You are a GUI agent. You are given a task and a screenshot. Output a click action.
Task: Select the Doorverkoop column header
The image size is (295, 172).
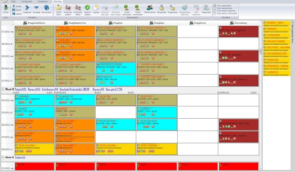pos(238,23)
